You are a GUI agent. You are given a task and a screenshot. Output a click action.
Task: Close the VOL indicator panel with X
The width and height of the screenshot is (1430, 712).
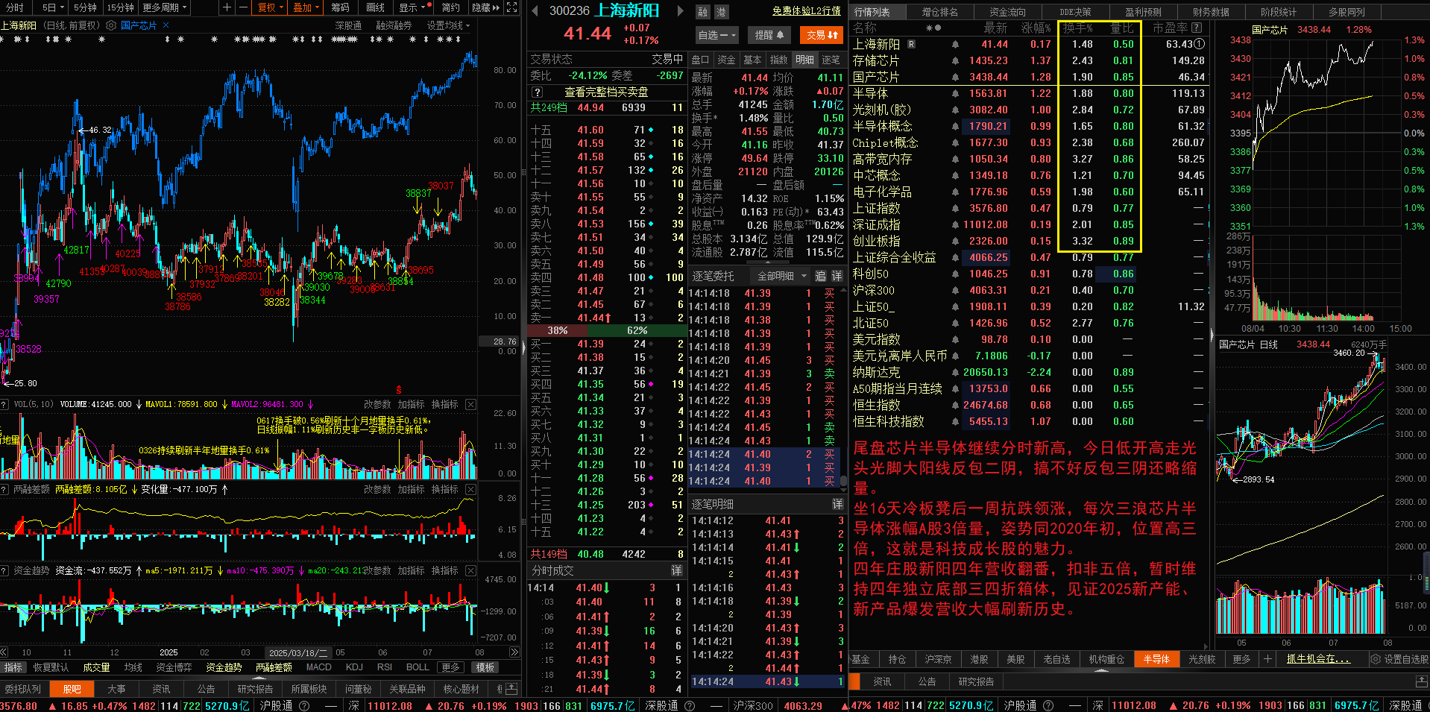[470, 404]
